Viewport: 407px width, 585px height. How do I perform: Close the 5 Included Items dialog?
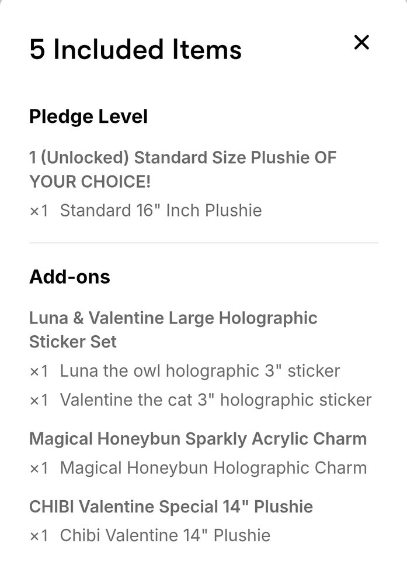point(362,42)
